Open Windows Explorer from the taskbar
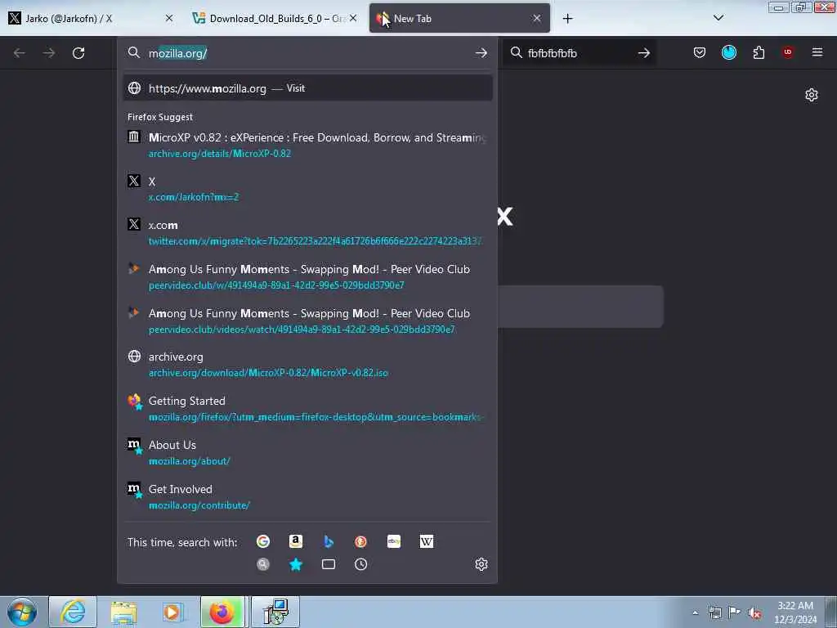Image resolution: width=837 pixels, height=628 pixels. [123, 612]
